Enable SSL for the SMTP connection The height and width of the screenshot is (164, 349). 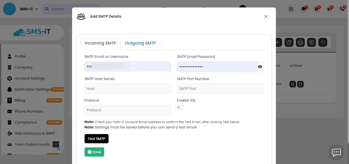pyautogui.click(x=181, y=107)
